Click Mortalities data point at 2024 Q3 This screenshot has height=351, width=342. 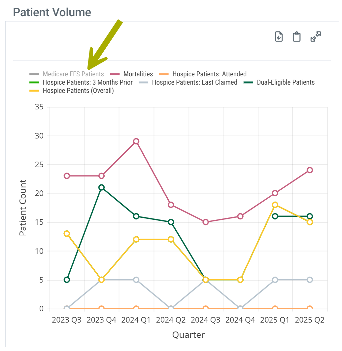tap(205, 222)
